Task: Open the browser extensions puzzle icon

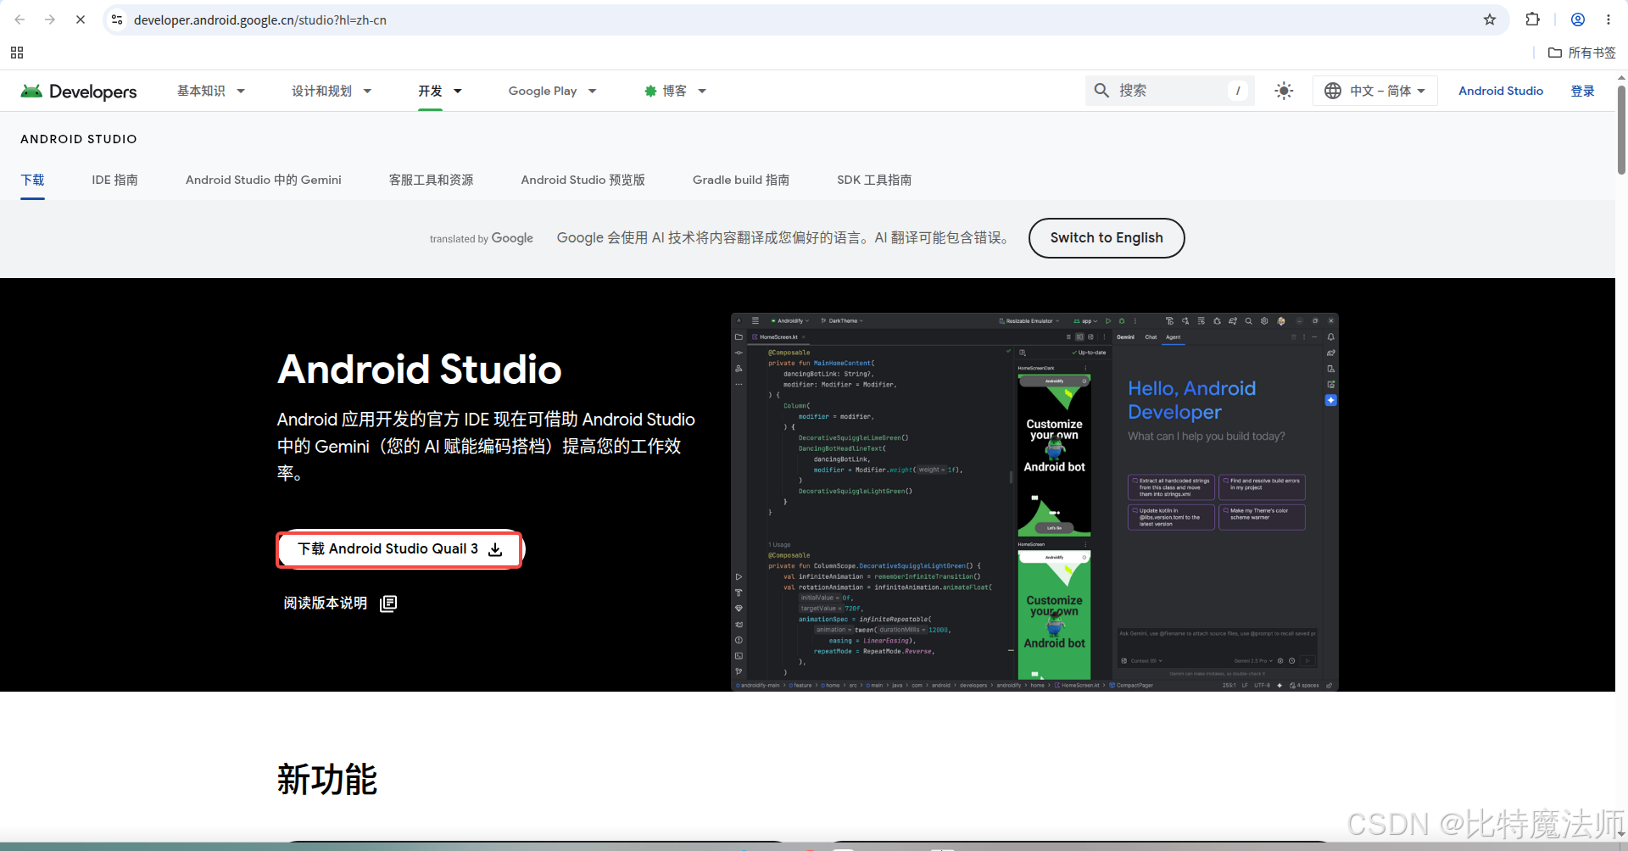Action: point(1532,19)
